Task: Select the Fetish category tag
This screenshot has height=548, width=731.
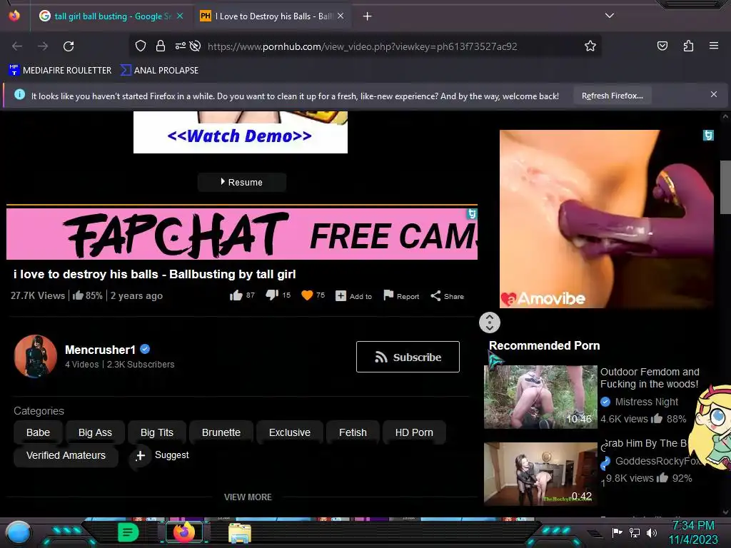Action: click(353, 432)
